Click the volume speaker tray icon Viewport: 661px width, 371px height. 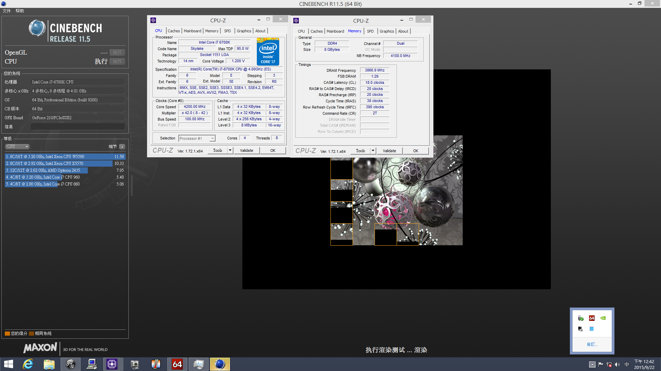coord(617,364)
